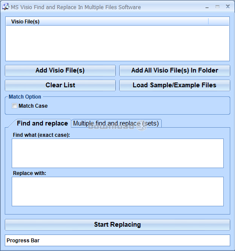Image resolution: width=235 pixels, height=251 pixels.
Task: Enable the Match Case checkbox
Action: click(14, 106)
